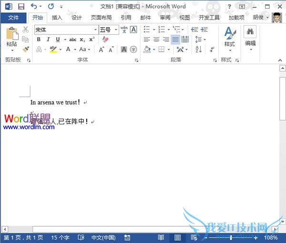The height and width of the screenshot is (243, 286).
Task: Open the font name dropdown 宋体
Action: [66, 30]
